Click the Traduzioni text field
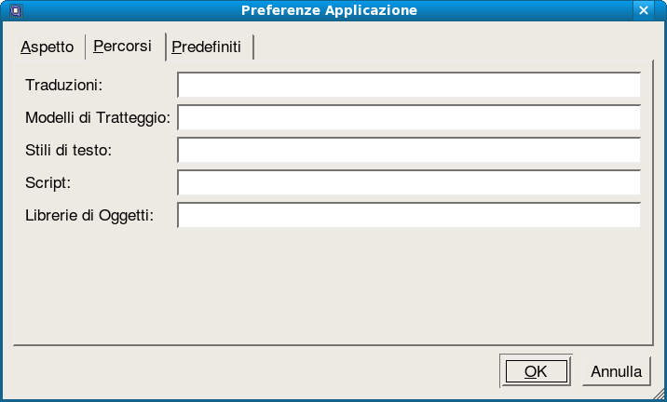The width and height of the screenshot is (667, 402). coord(408,86)
